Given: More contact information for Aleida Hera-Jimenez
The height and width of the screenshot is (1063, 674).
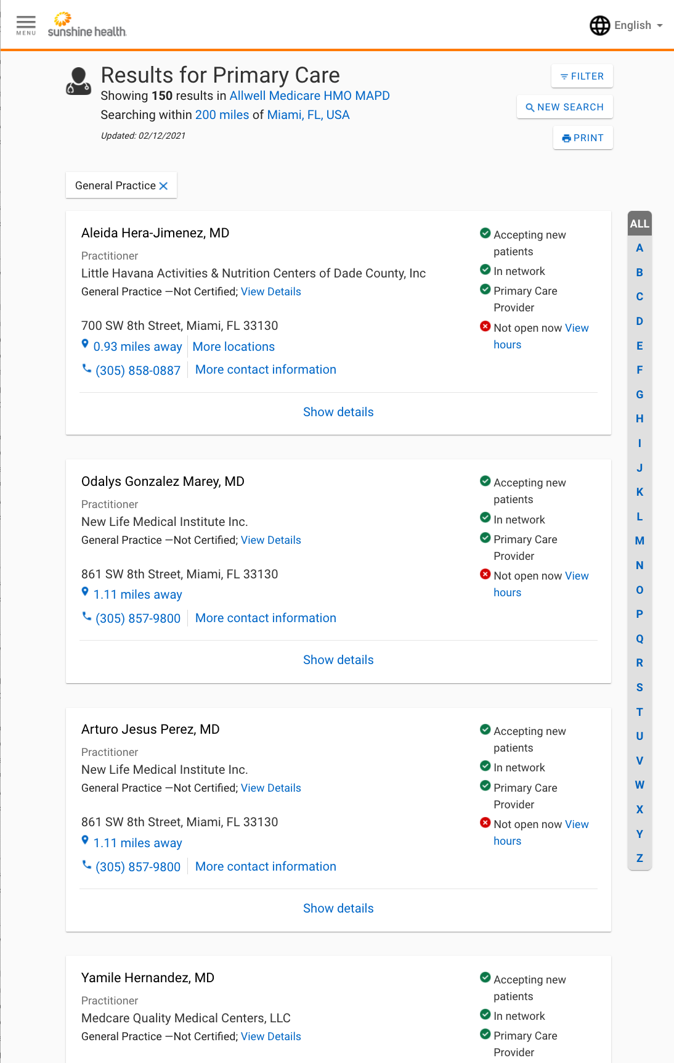Looking at the screenshot, I should pyautogui.click(x=266, y=369).
